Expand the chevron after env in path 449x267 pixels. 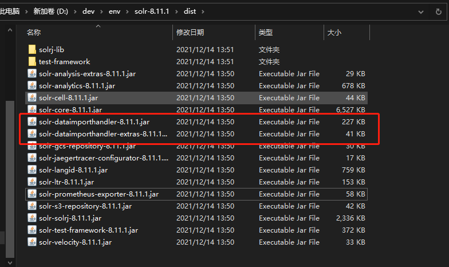coord(127,11)
